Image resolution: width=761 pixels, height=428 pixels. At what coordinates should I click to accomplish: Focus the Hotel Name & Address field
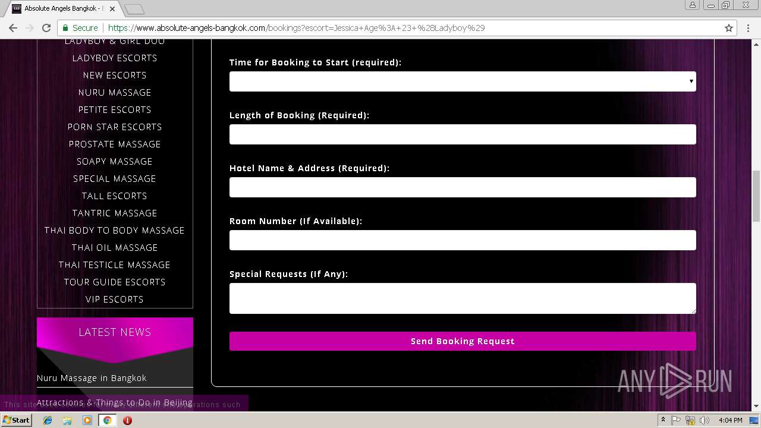tap(463, 187)
